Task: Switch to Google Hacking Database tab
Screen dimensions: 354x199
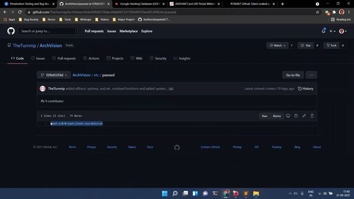Action: tap(140, 4)
